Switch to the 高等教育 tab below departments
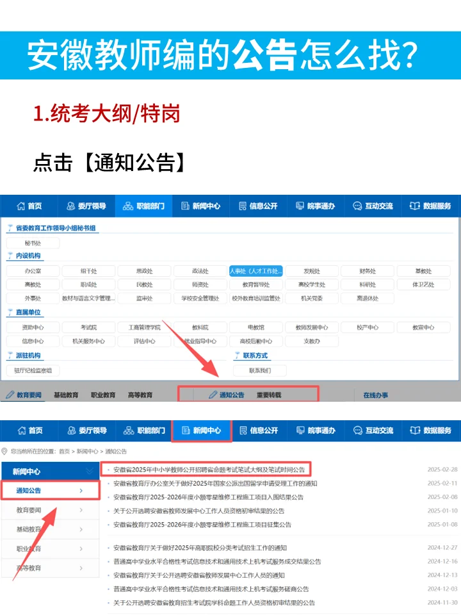461x615 pixels. pyautogui.click(x=140, y=395)
